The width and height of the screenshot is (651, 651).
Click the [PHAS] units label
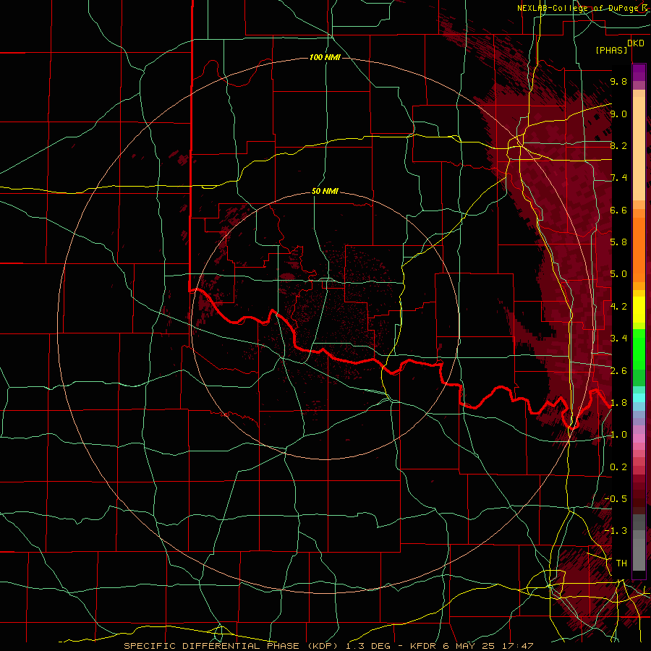(x=611, y=50)
